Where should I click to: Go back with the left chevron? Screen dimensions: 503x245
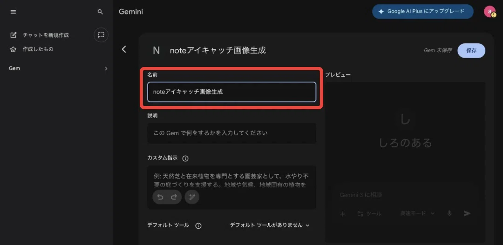tap(124, 49)
